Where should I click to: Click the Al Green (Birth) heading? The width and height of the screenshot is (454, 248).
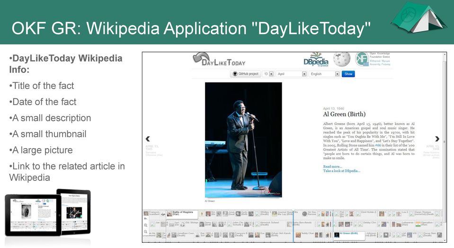[344, 114]
